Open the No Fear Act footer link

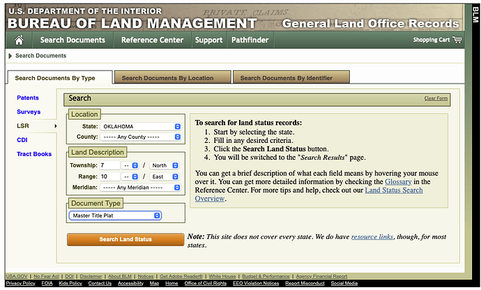[46, 277]
